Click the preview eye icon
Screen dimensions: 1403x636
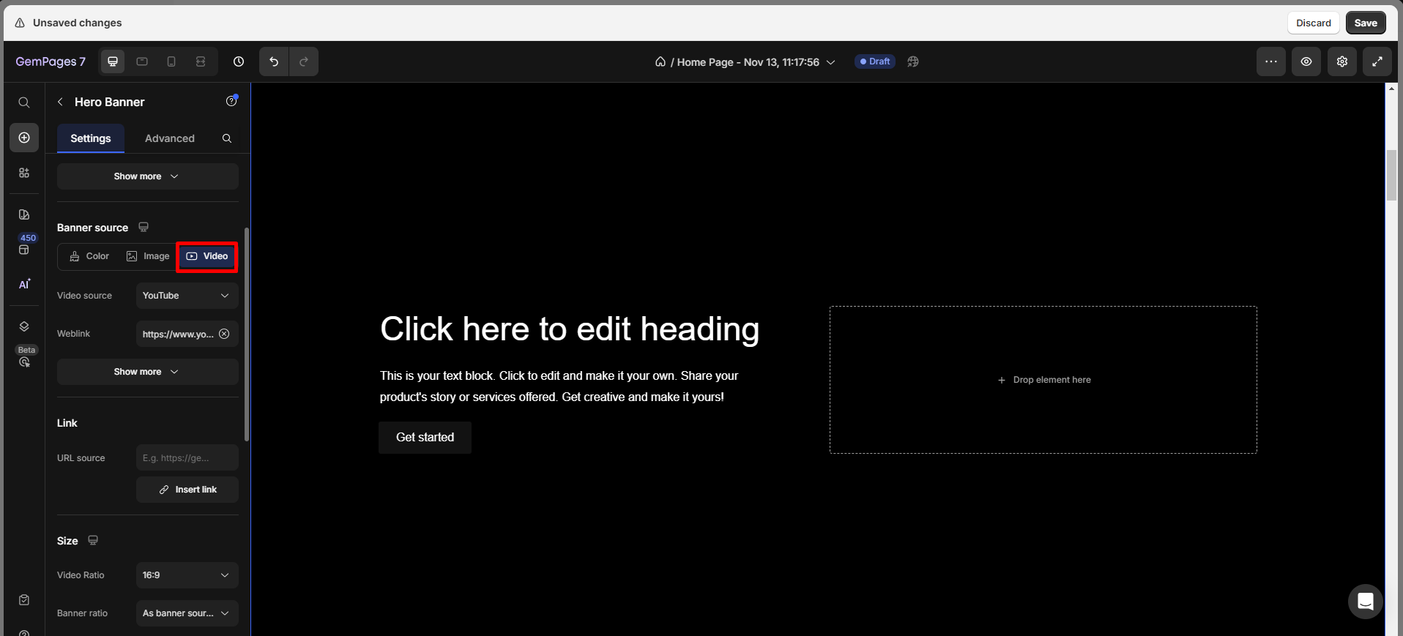point(1306,61)
